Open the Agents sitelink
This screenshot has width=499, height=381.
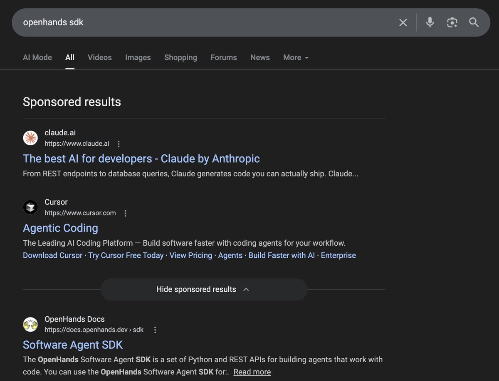(230, 255)
